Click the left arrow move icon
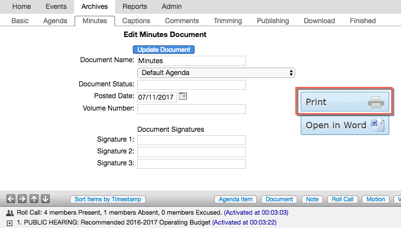 click(11, 199)
